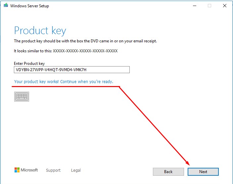The height and width of the screenshot is (184, 233).
Task: Select the "Enter Product key" label
Action: coord(29,64)
